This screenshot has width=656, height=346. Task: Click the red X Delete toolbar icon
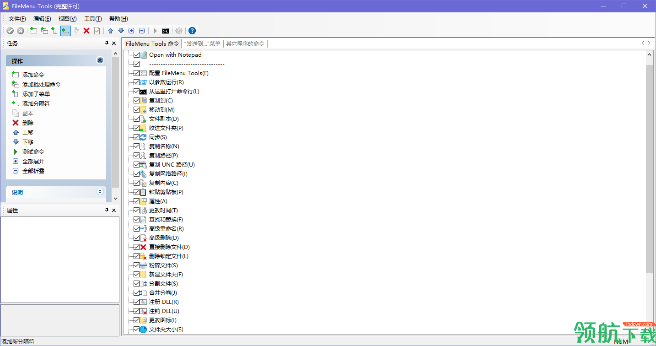(86, 31)
